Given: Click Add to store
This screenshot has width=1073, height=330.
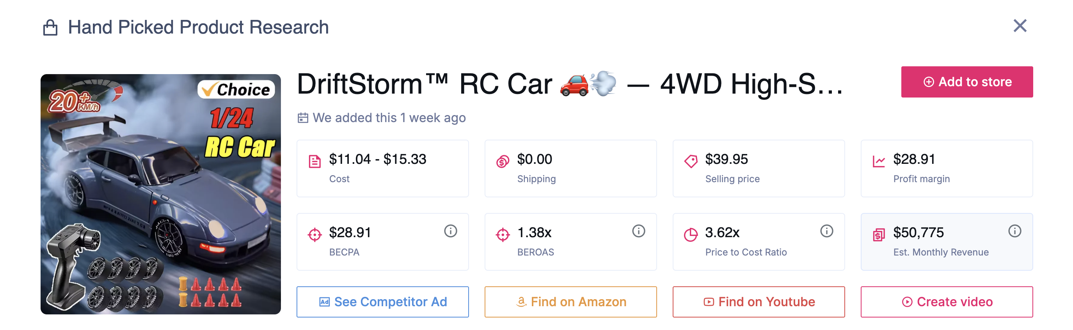Looking at the screenshot, I should 967,82.
